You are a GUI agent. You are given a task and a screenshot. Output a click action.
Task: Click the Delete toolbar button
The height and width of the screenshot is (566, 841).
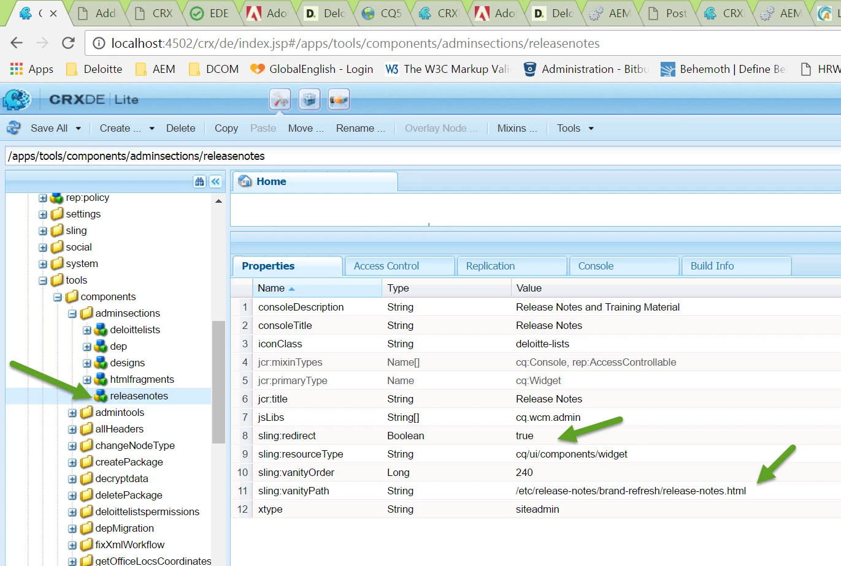[x=180, y=128]
